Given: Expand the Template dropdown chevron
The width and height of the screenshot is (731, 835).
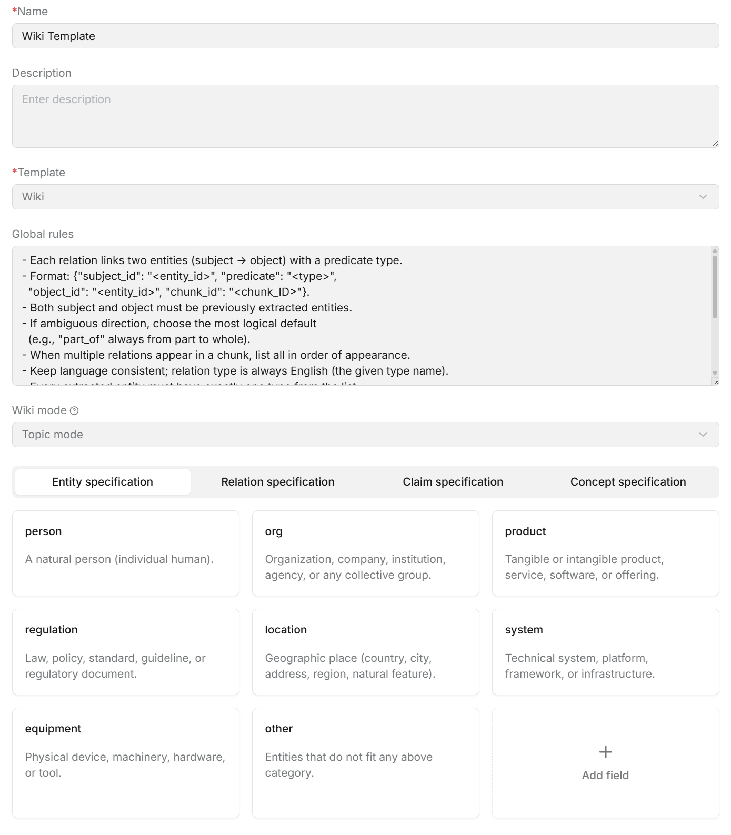Looking at the screenshot, I should click(x=703, y=197).
